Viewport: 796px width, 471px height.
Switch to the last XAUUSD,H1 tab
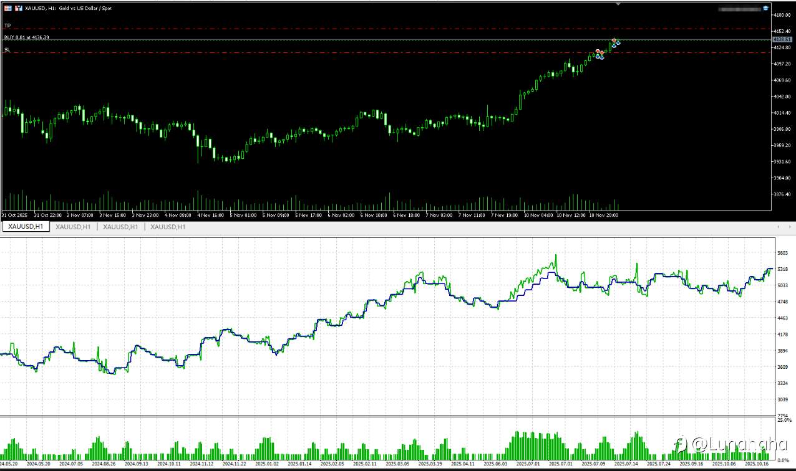[x=168, y=227]
